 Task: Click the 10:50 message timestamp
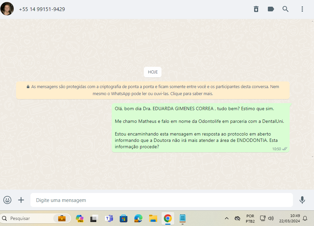click(x=276, y=149)
